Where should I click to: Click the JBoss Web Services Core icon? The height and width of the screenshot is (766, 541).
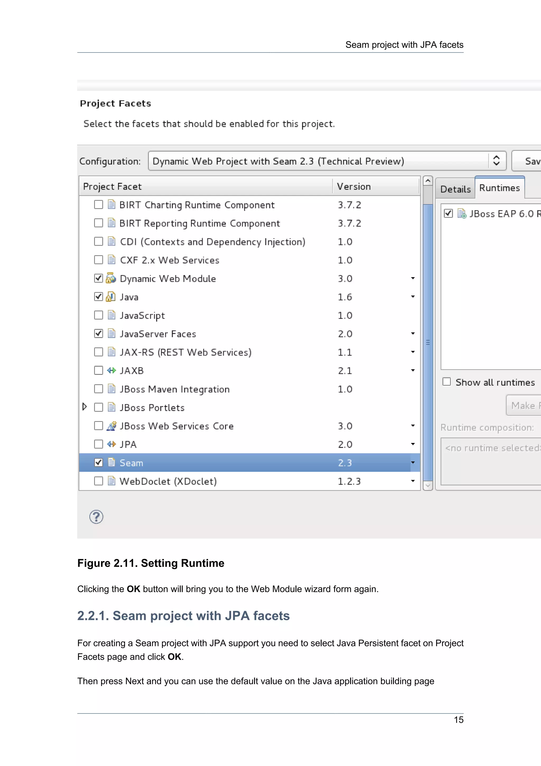coord(111,426)
